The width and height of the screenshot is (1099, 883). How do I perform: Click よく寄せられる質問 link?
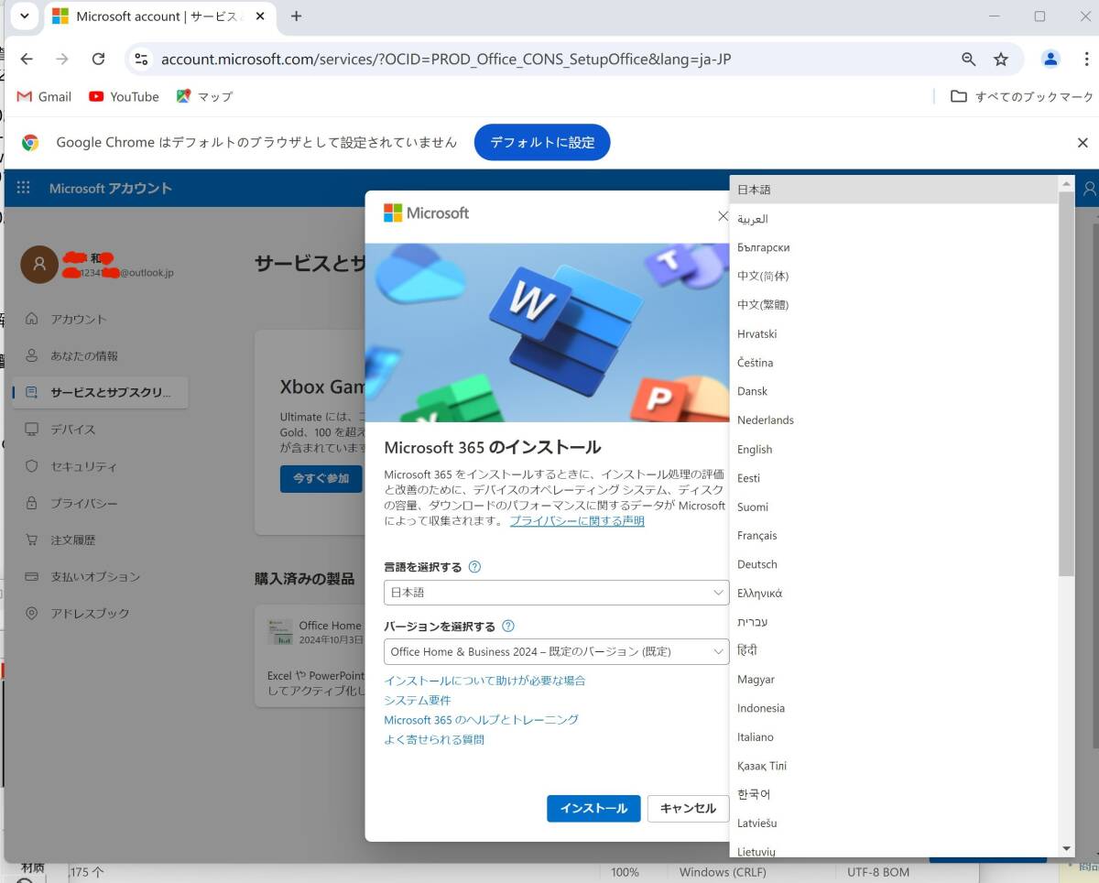[434, 739]
